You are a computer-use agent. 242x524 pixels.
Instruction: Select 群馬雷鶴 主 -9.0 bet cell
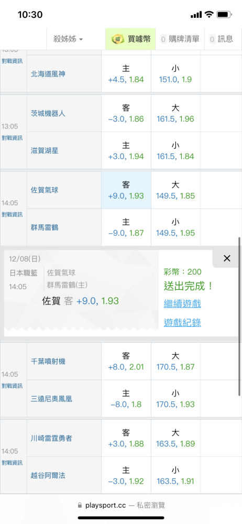[x=126, y=227]
